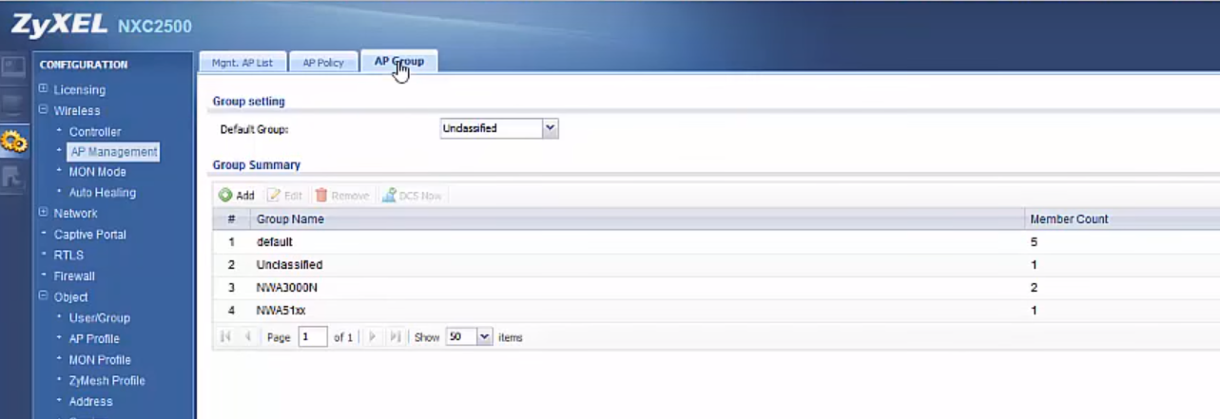Click the Edit pencil icon
Viewport: 1220px width, 419px height.
pyautogui.click(x=274, y=195)
